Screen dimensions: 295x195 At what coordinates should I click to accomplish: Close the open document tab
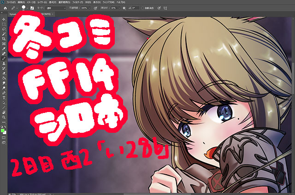tap(52, 14)
